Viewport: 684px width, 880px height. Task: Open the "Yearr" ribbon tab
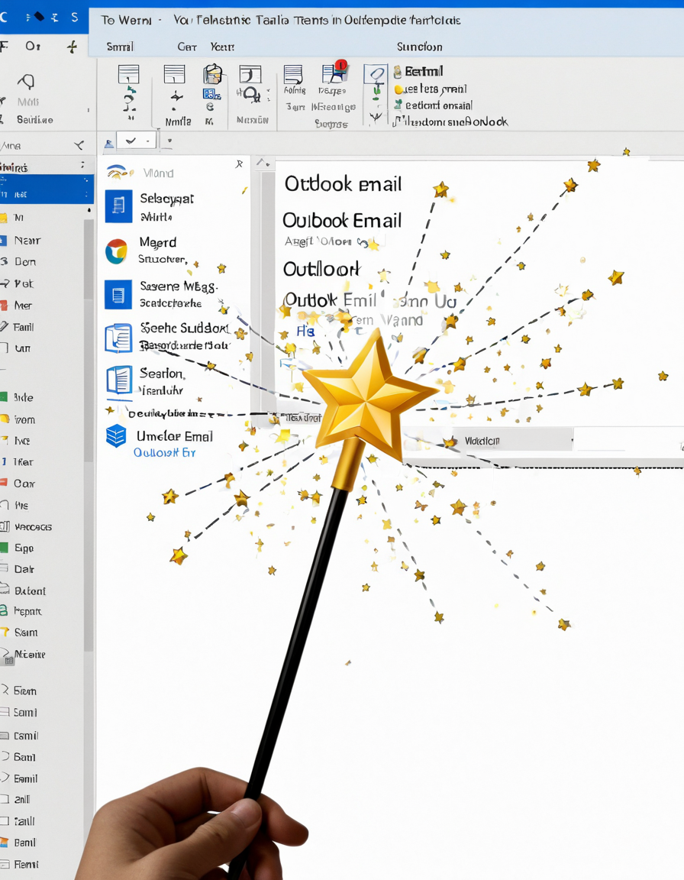click(x=223, y=47)
